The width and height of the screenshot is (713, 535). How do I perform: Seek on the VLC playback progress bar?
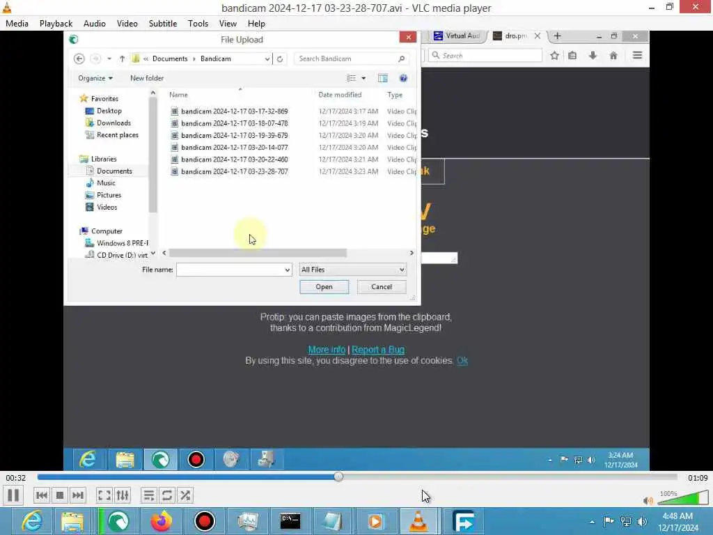pyautogui.click(x=357, y=476)
